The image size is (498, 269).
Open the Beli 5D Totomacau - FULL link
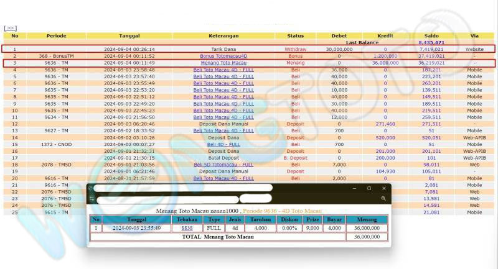coord(223,165)
